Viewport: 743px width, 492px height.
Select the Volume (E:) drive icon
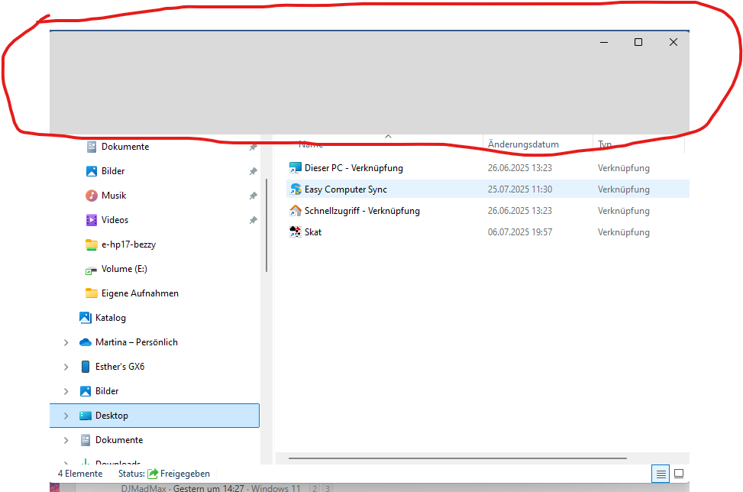tap(92, 268)
